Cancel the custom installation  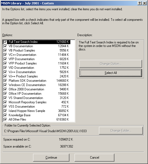pyautogui.click(x=94, y=158)
